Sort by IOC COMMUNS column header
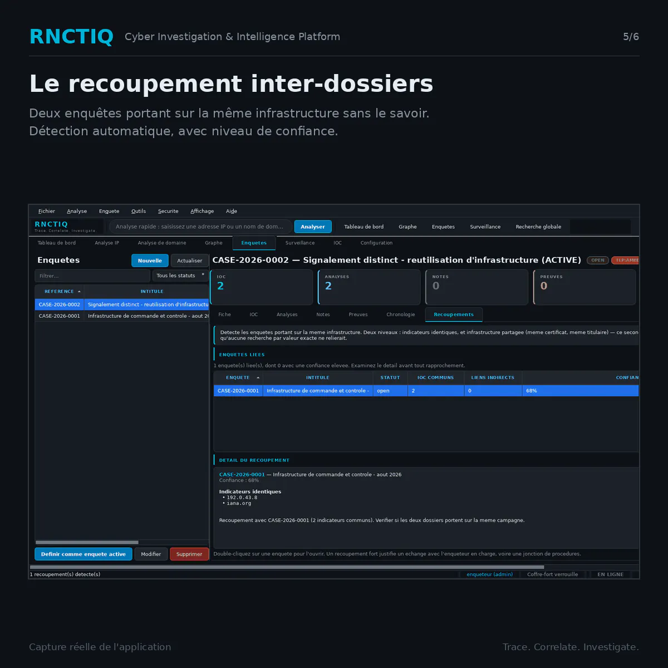The width and height of the screenshot is (668, 668). [x=436, y=377]
